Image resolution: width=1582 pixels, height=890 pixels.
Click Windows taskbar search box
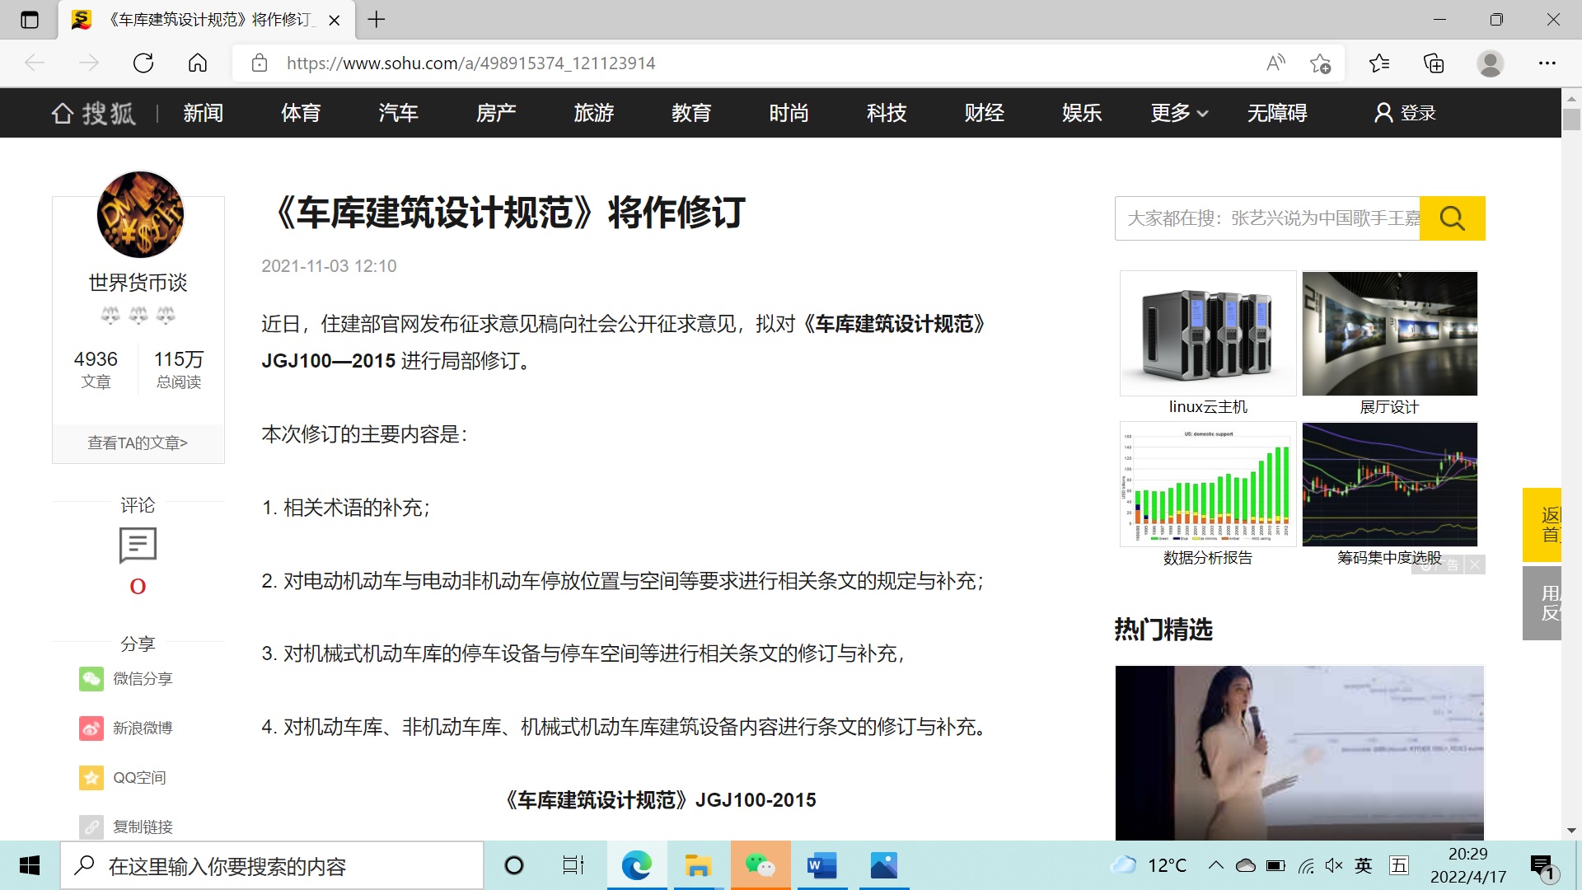pos(272,865)
